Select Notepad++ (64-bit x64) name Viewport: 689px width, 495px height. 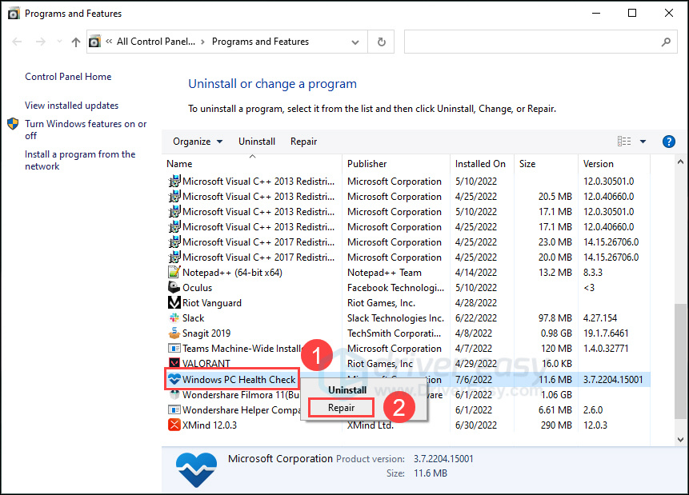pos(232,273)
